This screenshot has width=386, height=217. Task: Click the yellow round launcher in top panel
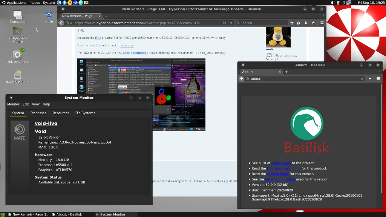coord(70,3)
